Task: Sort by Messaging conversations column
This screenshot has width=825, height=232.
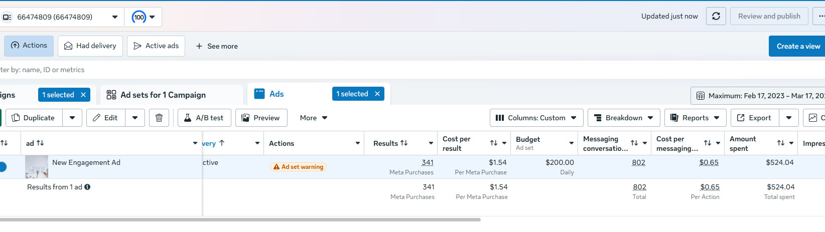Action: click(x=634, y=143)
